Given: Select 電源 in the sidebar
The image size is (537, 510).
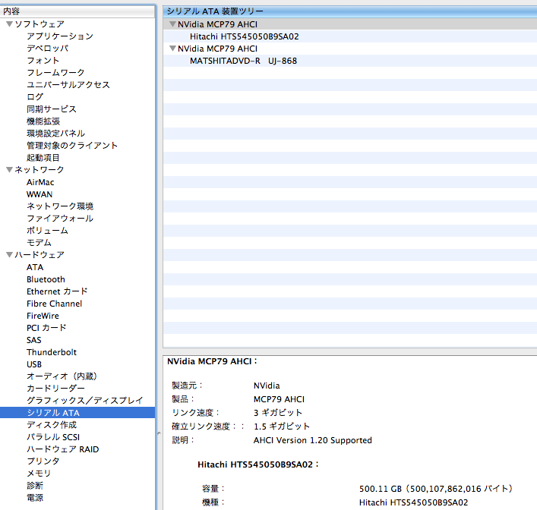Looking at the screenshot, I should 35,498.
